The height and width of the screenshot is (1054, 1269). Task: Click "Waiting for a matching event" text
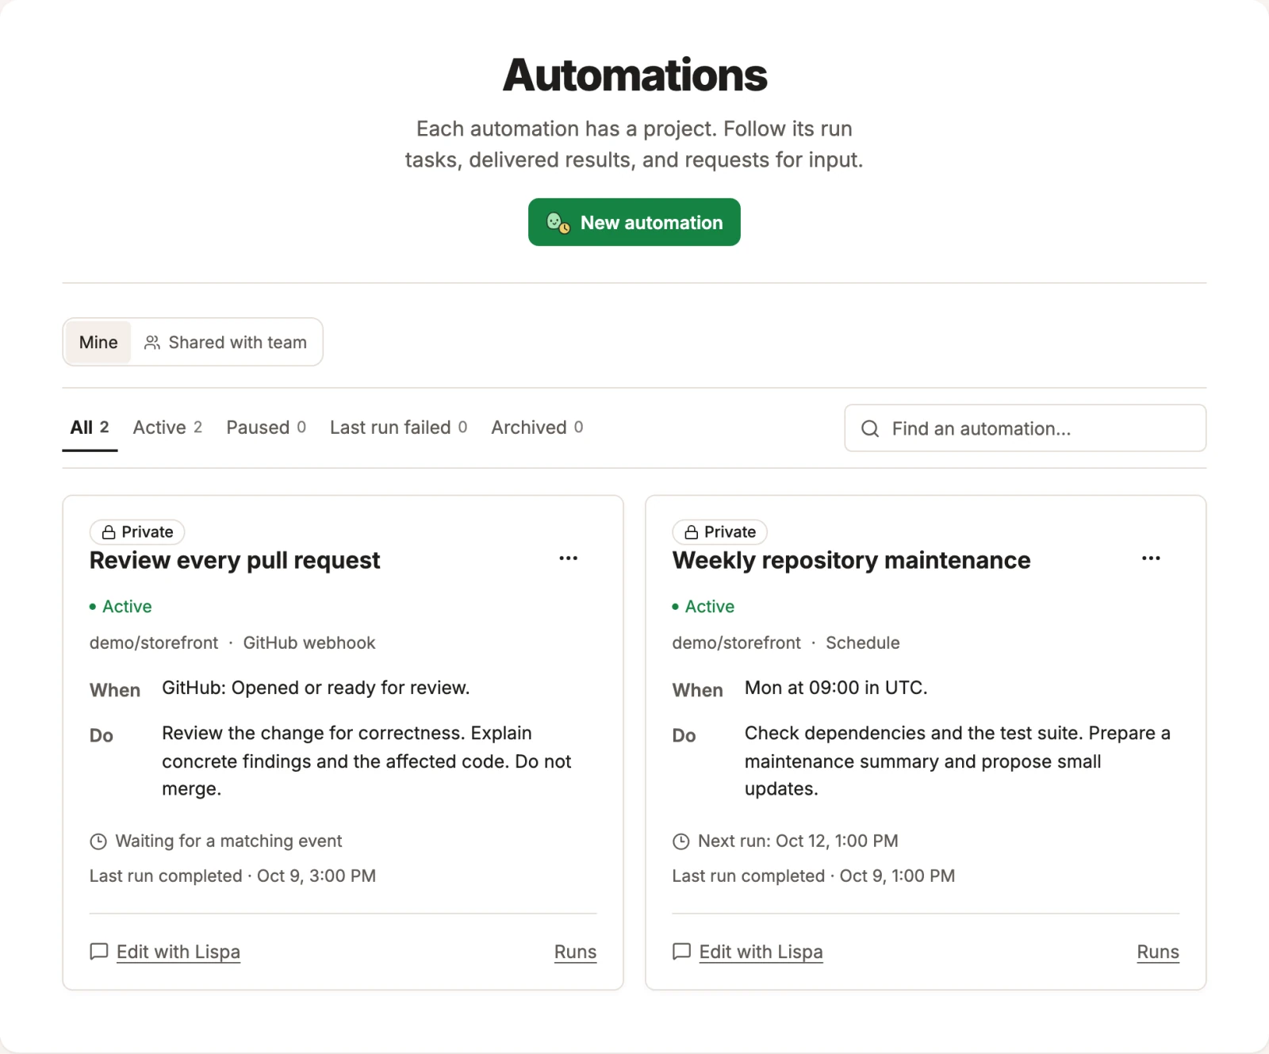[228, 841]
